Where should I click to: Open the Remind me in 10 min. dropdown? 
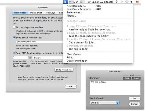[105, 103]
